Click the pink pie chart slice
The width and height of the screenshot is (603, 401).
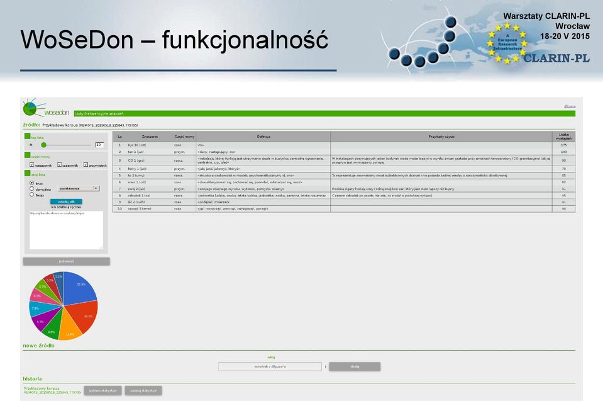(x=41, y=297)
